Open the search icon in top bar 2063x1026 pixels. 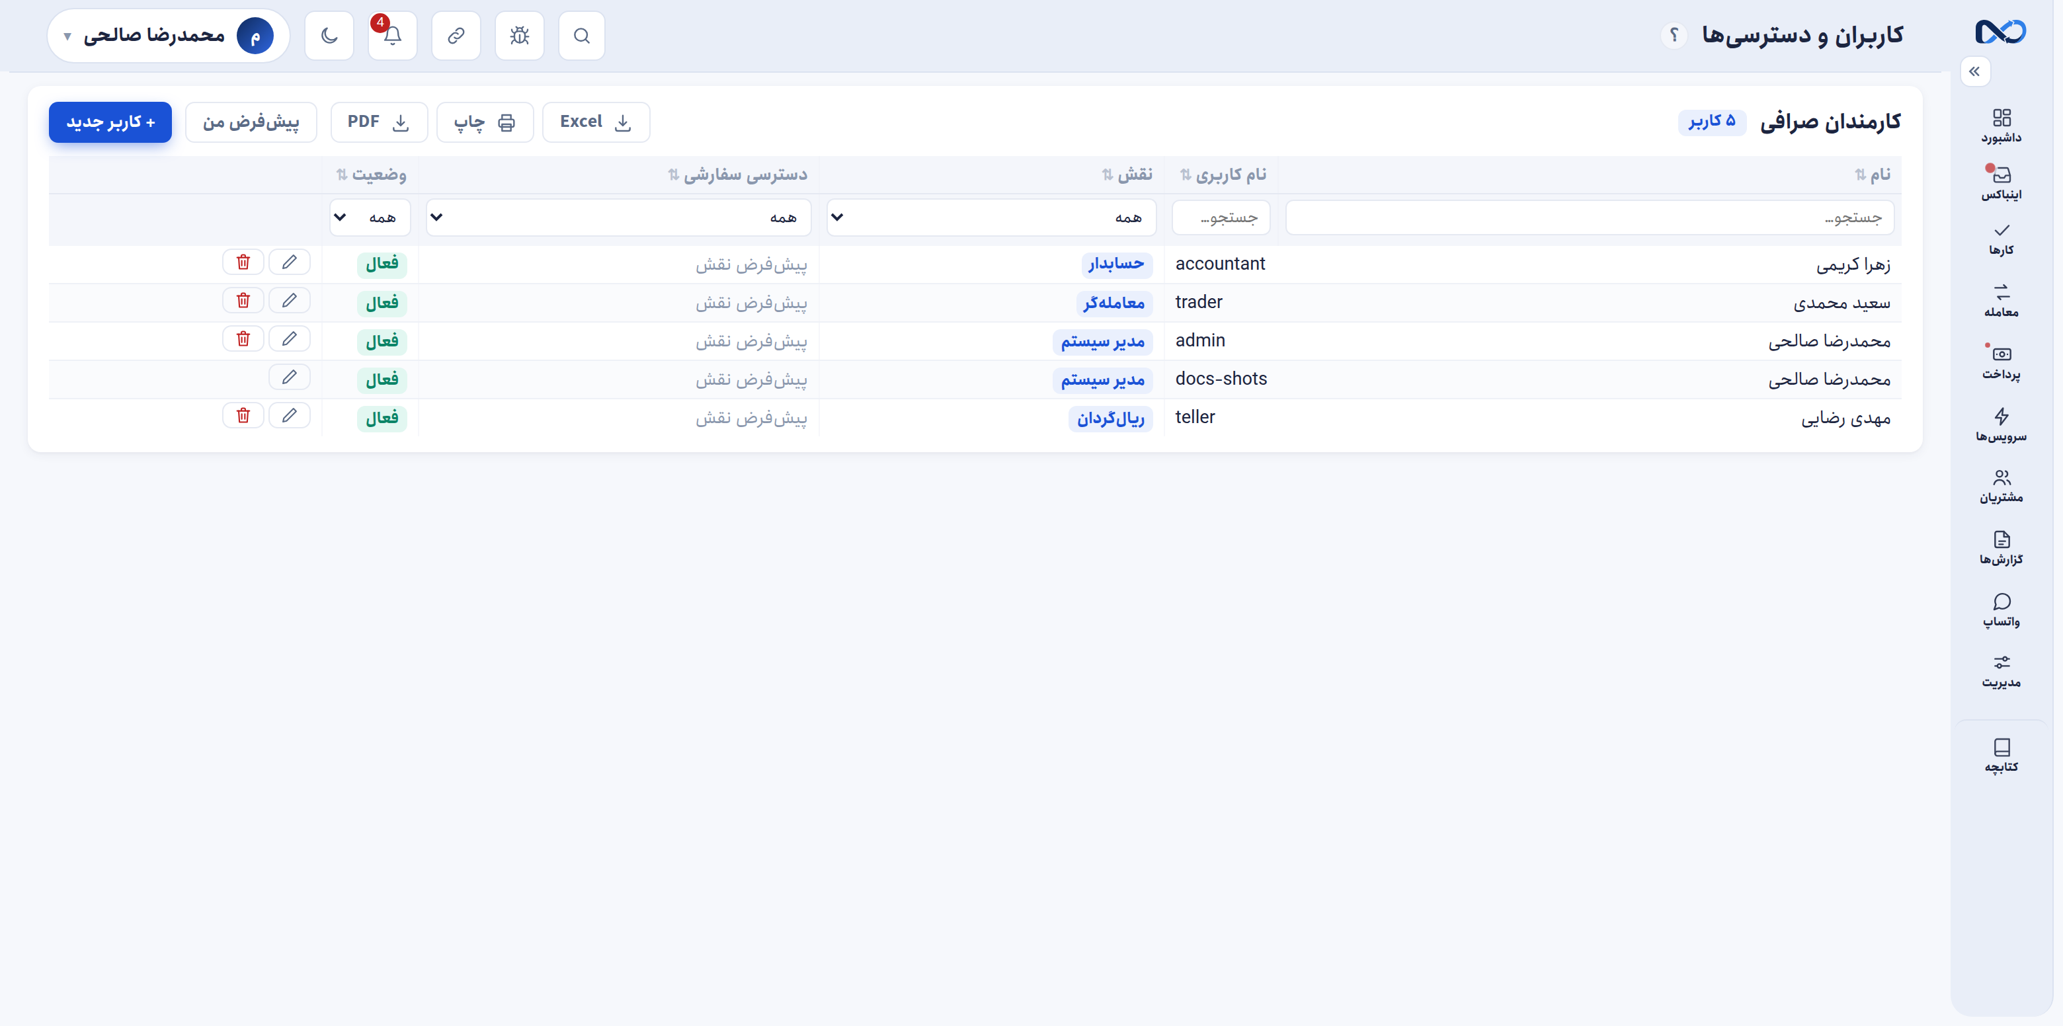(581, 36)
